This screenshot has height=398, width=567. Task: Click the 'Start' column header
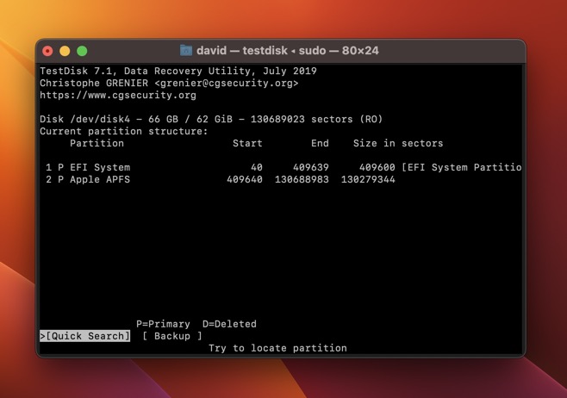point(247,144)
